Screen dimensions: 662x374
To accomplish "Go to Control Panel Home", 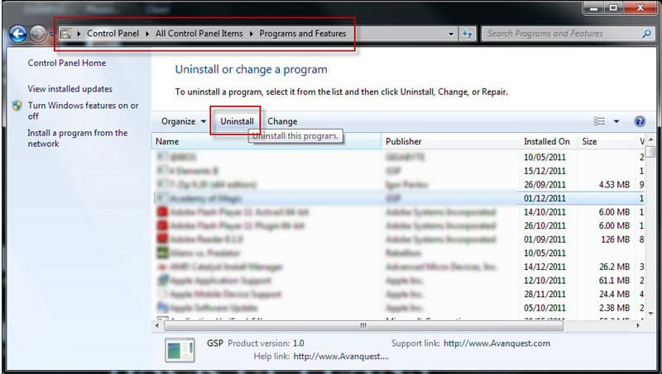I will pos(65,63).
